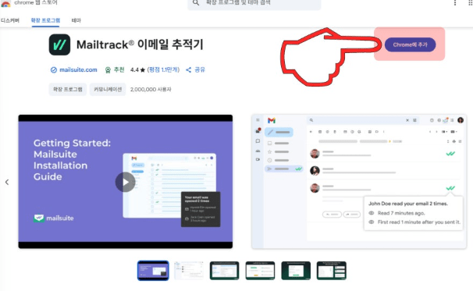Click the verified badge next to mailsuite.com
This screenshot has height=291, width=473.
(x=53, y=70)
